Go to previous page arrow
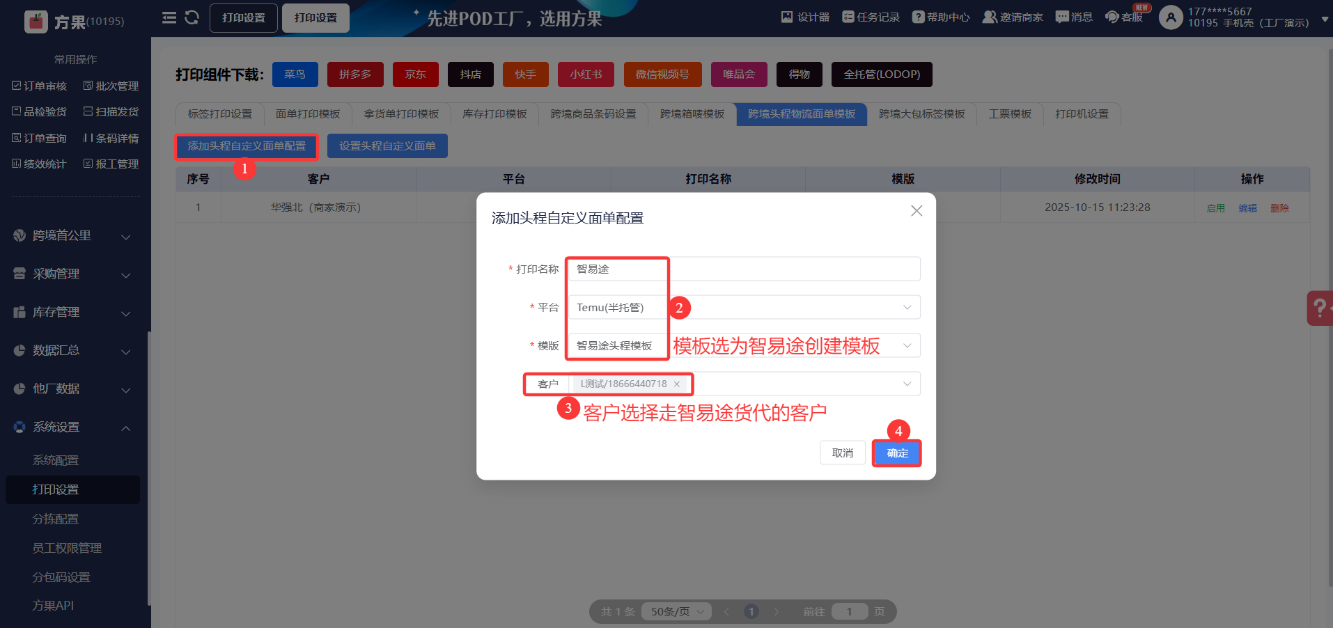The width and height of the screenshot is (1333, 628). 726,612
